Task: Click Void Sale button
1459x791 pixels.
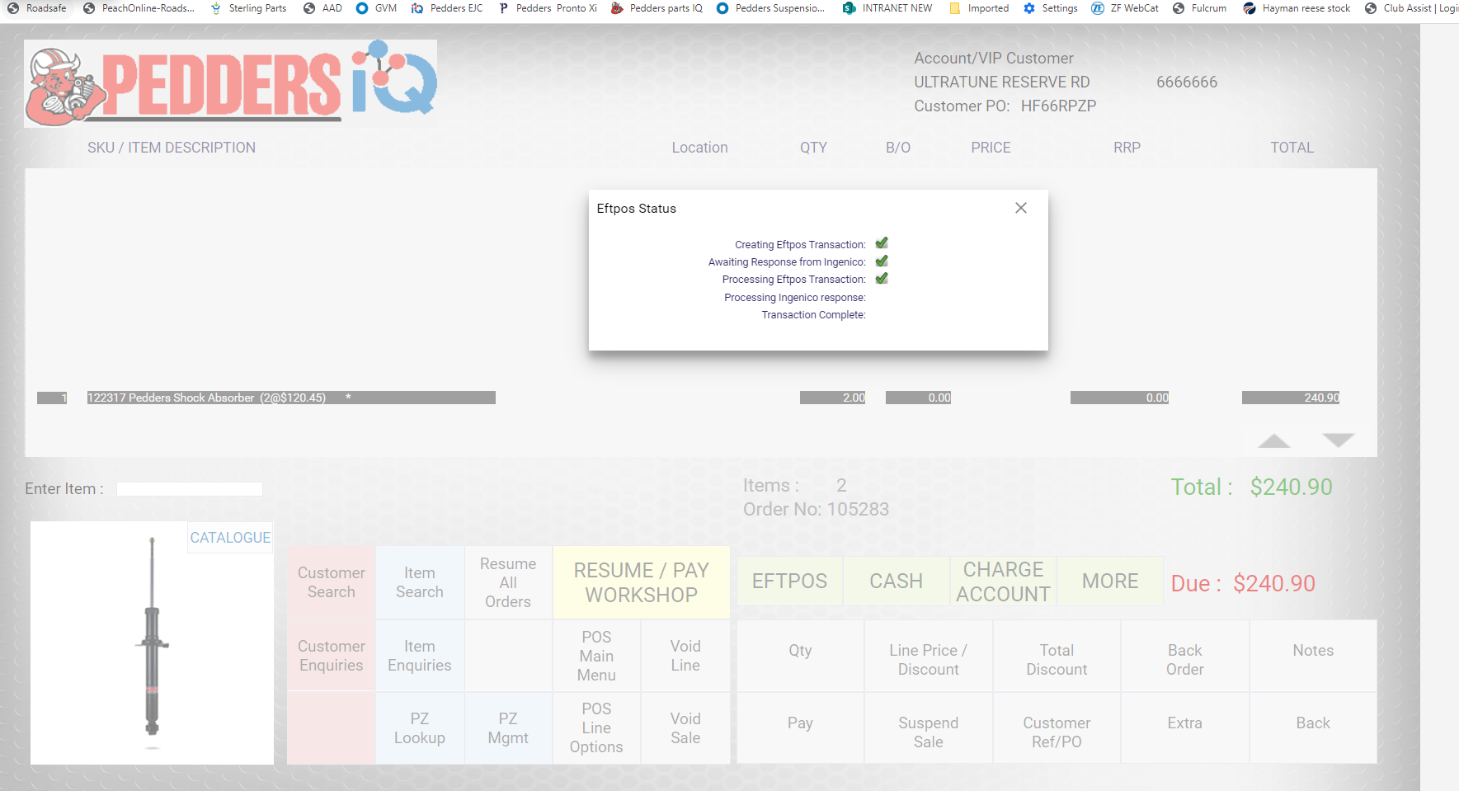Action: click(x=685, y=728)
